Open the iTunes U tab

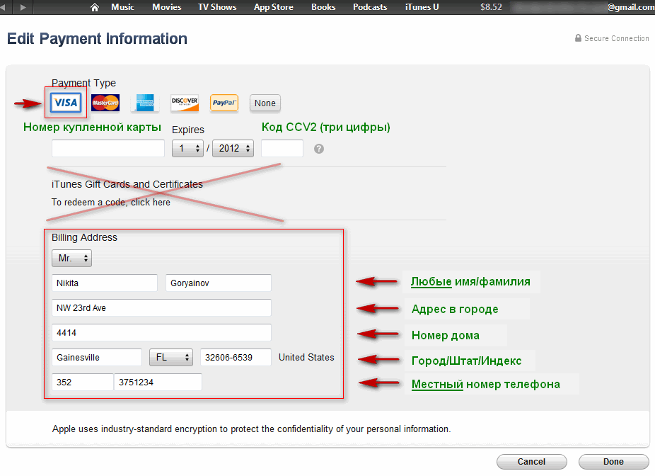(422, 7)
